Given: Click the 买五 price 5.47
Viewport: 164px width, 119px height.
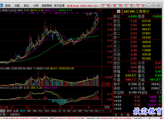Looking at the screenshot, I should click(134, 59).
